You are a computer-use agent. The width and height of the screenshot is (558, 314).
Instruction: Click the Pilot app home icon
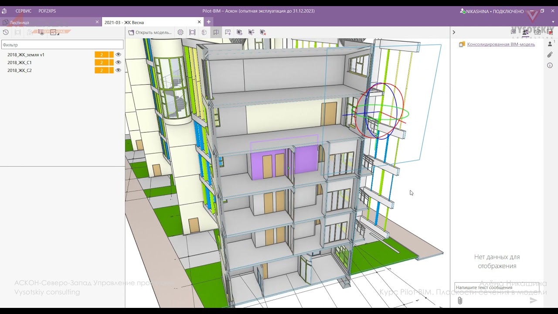tap(4, 11)
